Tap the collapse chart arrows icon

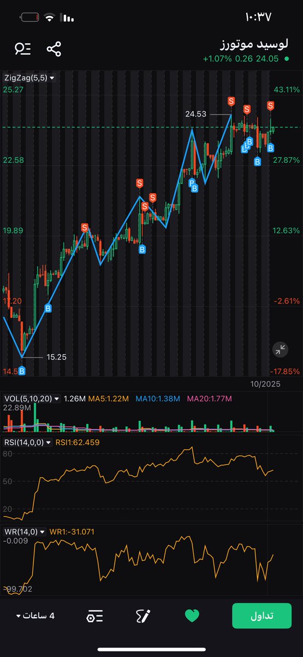[280, 349]
